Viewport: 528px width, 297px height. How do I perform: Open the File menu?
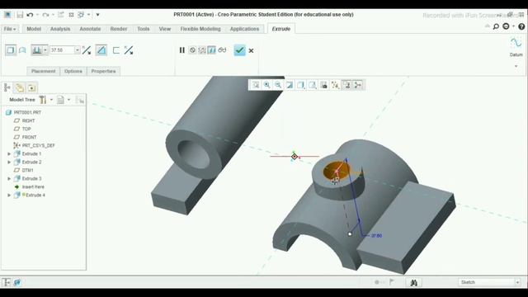[x=10, y=29]
